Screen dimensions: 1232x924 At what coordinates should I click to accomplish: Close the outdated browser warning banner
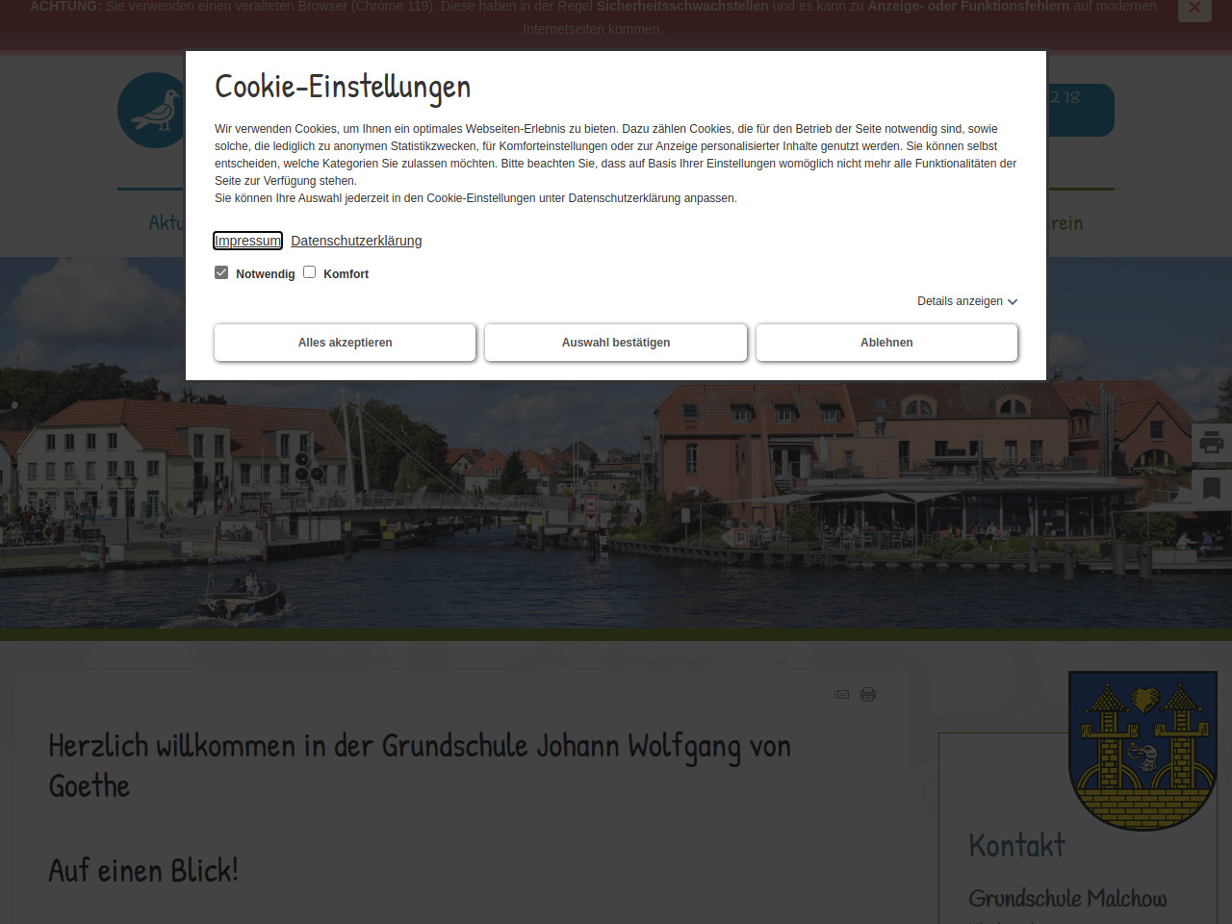point(1194,9)
